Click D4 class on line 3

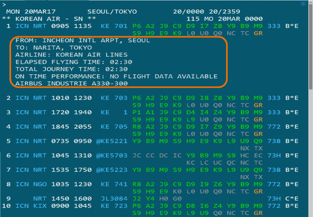[191, 112]
